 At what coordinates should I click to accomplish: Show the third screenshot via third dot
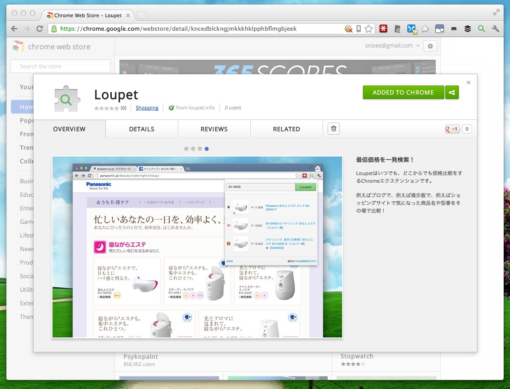(200, 149)
